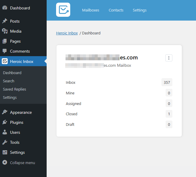Open the Tools menu label
The image size is (196, 177).
coord(15,142)
